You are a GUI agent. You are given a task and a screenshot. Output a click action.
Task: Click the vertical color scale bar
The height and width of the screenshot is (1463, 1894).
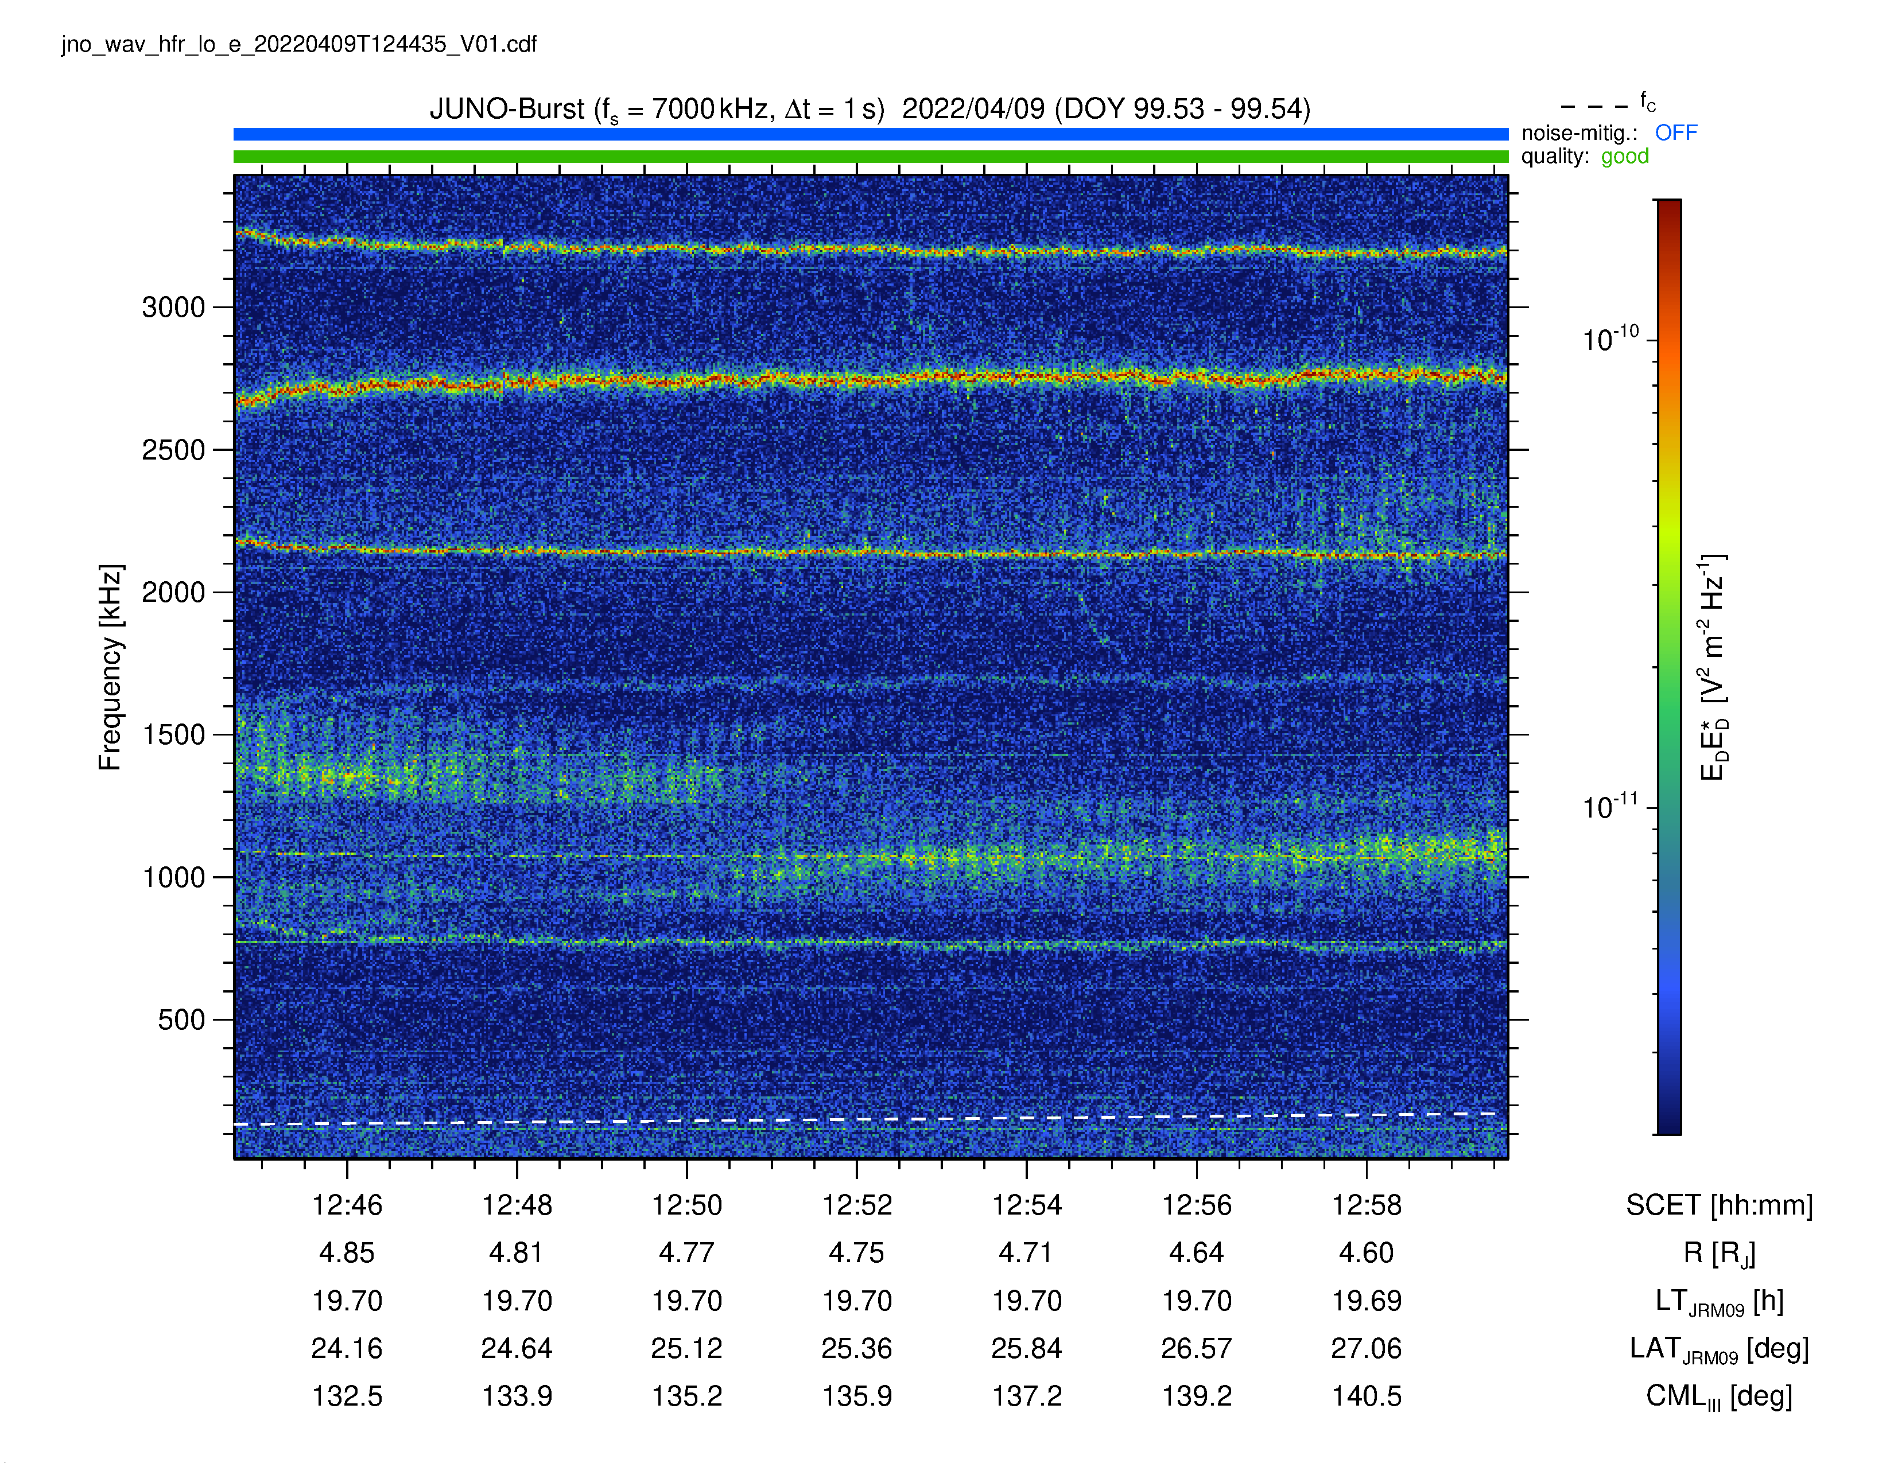[1668, 667]
